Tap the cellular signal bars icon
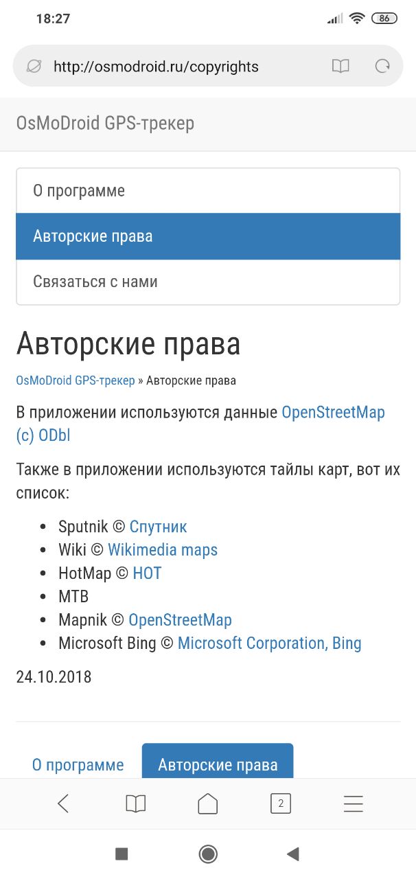416x879 pixels. (335, 19)
